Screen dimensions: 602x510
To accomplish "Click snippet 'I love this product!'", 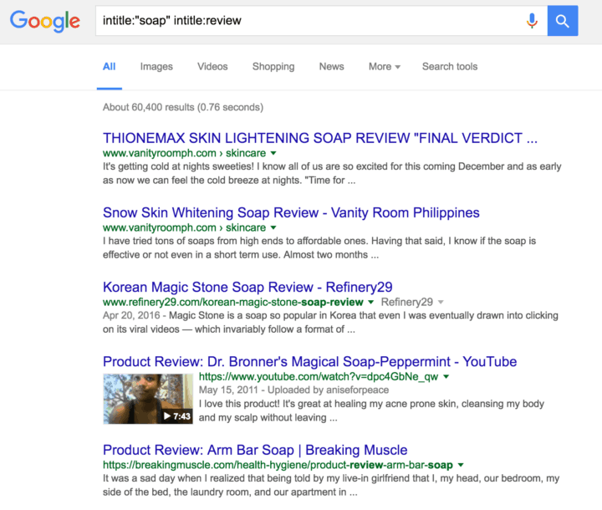I will point(239,404).
